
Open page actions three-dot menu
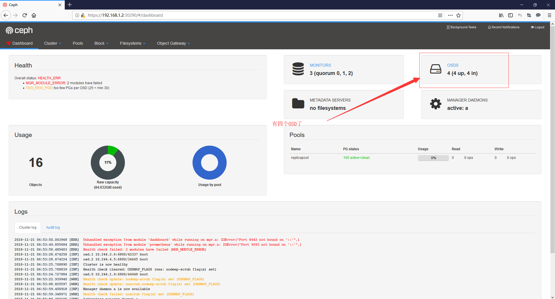[450, 15]
